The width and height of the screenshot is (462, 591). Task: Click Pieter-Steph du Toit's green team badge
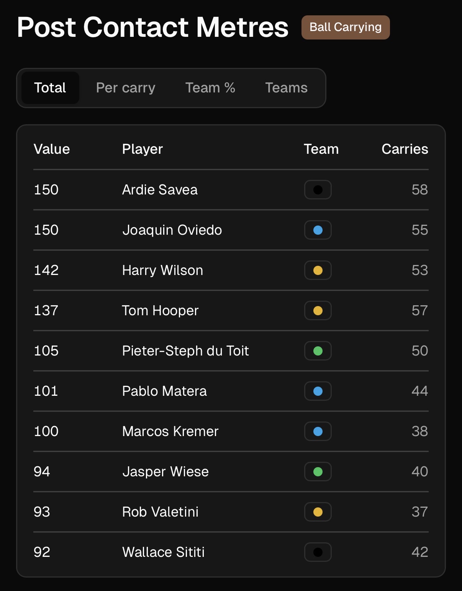tap(318, 351)
